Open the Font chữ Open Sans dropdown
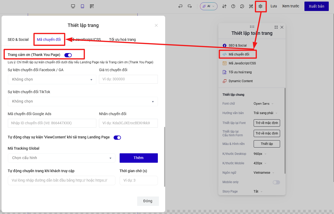334x214 pixels. coord(264,104)
